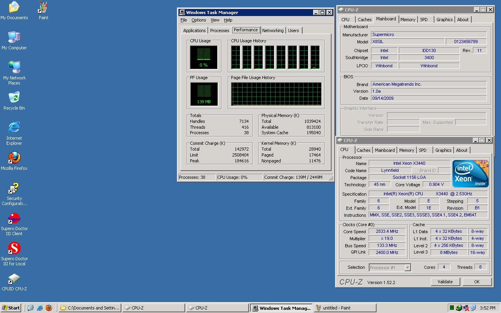Open the Security Configuration desktop shortcut

click(x=14, y=194)
